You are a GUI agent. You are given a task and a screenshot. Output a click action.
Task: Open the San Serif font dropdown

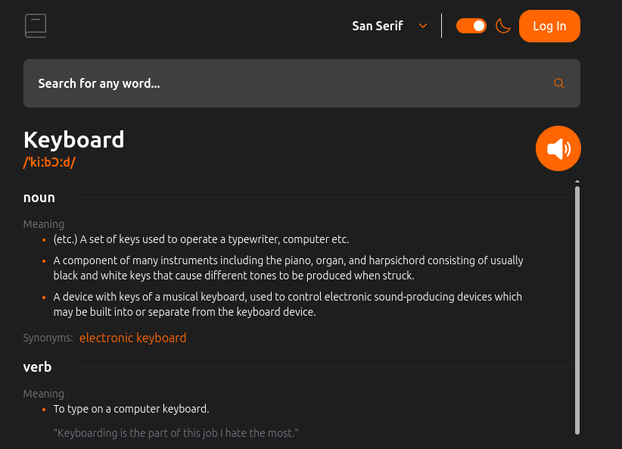point(390,27)
